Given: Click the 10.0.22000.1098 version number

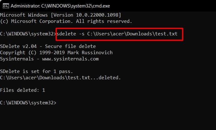Looking at the screenshot, I should [x=97, y=15].
